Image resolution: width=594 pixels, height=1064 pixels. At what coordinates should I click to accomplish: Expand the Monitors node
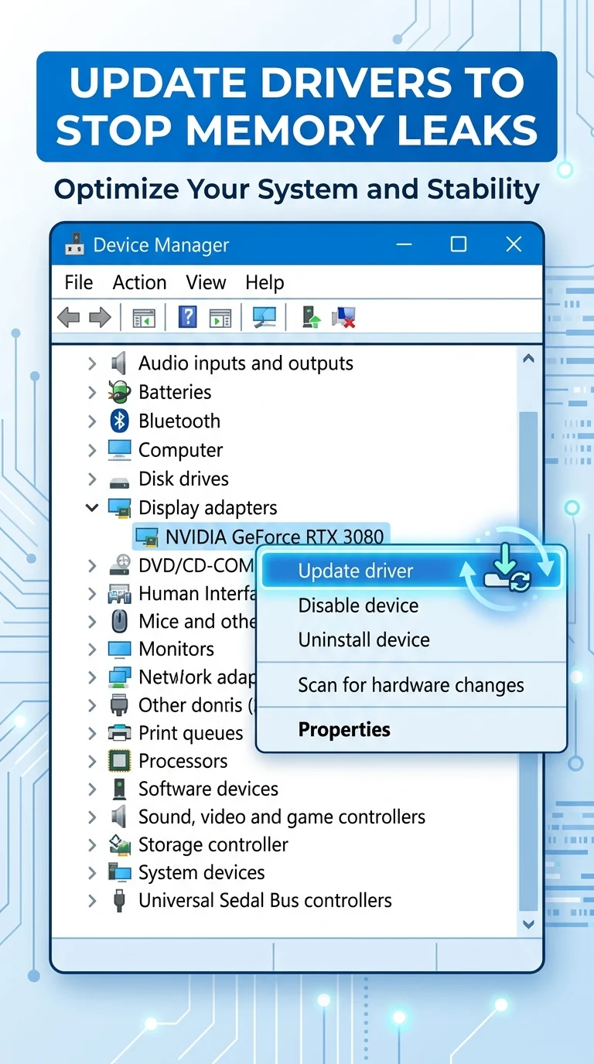click(x=92, y=649)
